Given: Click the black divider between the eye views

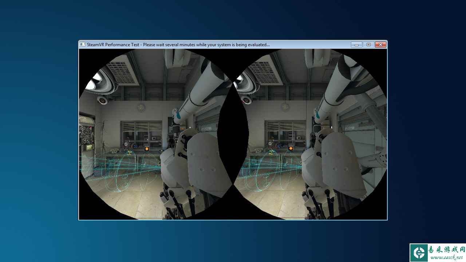Looking at the screenshot, I should click(x=233, y=135).
